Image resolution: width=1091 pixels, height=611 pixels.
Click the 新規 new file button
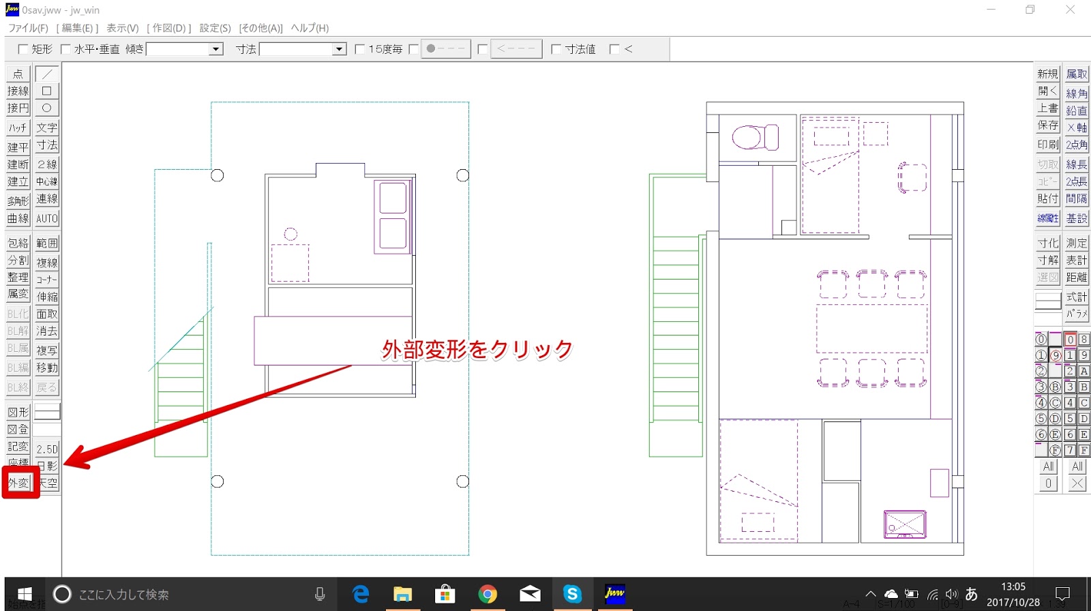(x=1048, y=74)
